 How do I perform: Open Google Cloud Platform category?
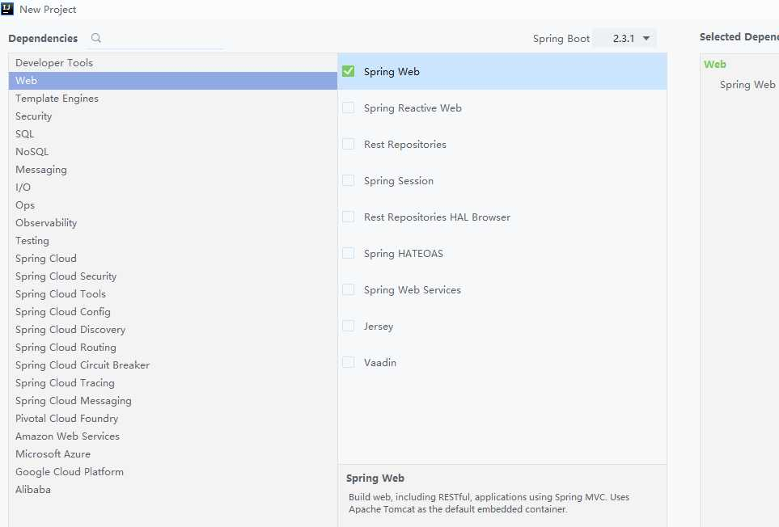pos(173,472)
